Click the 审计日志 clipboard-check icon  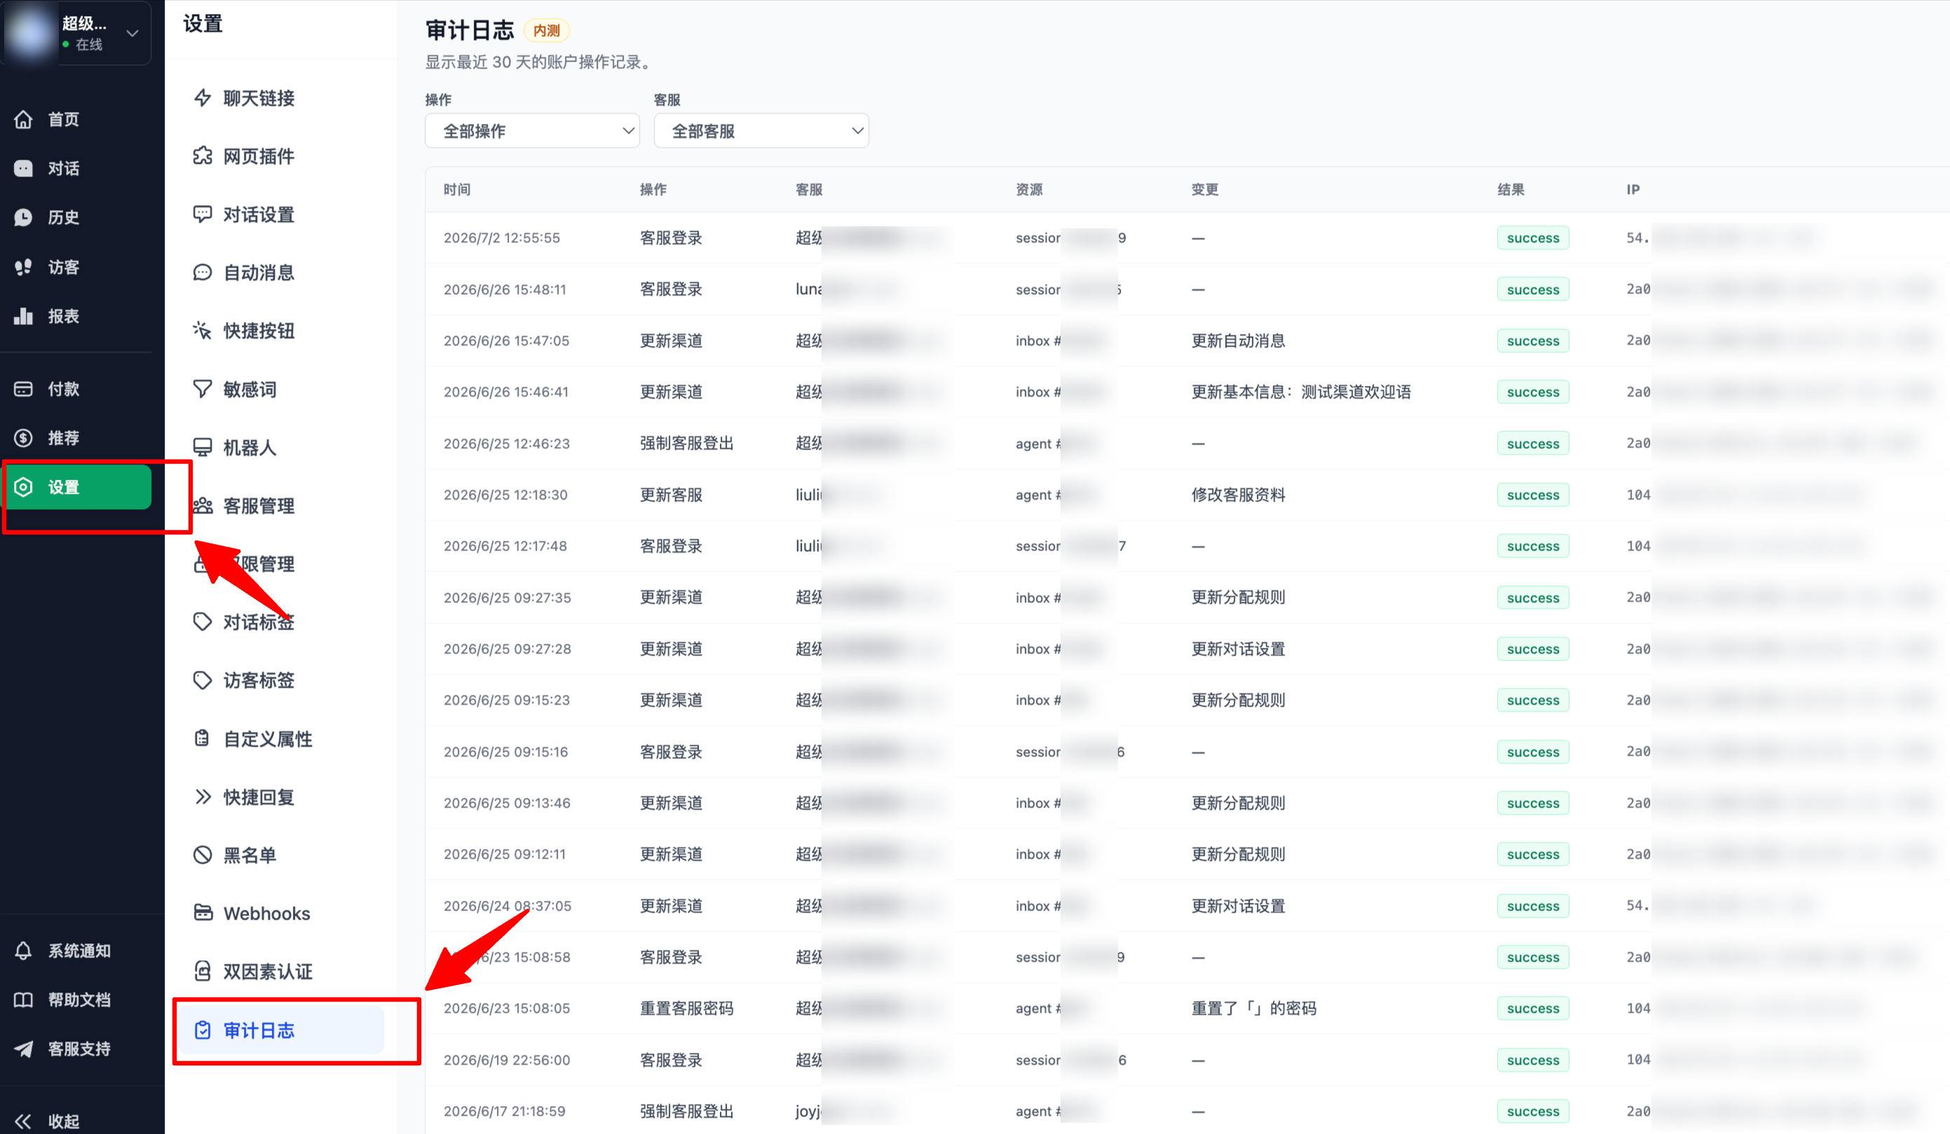point(203,1030)
